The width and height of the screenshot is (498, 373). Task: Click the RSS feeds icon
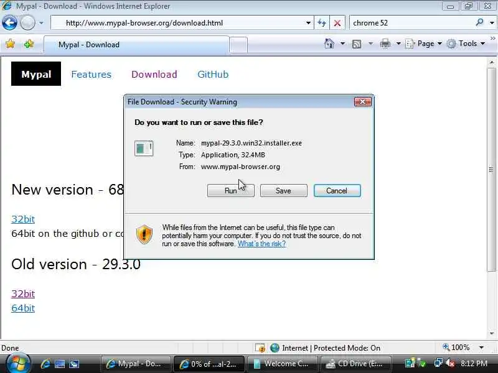357,44
